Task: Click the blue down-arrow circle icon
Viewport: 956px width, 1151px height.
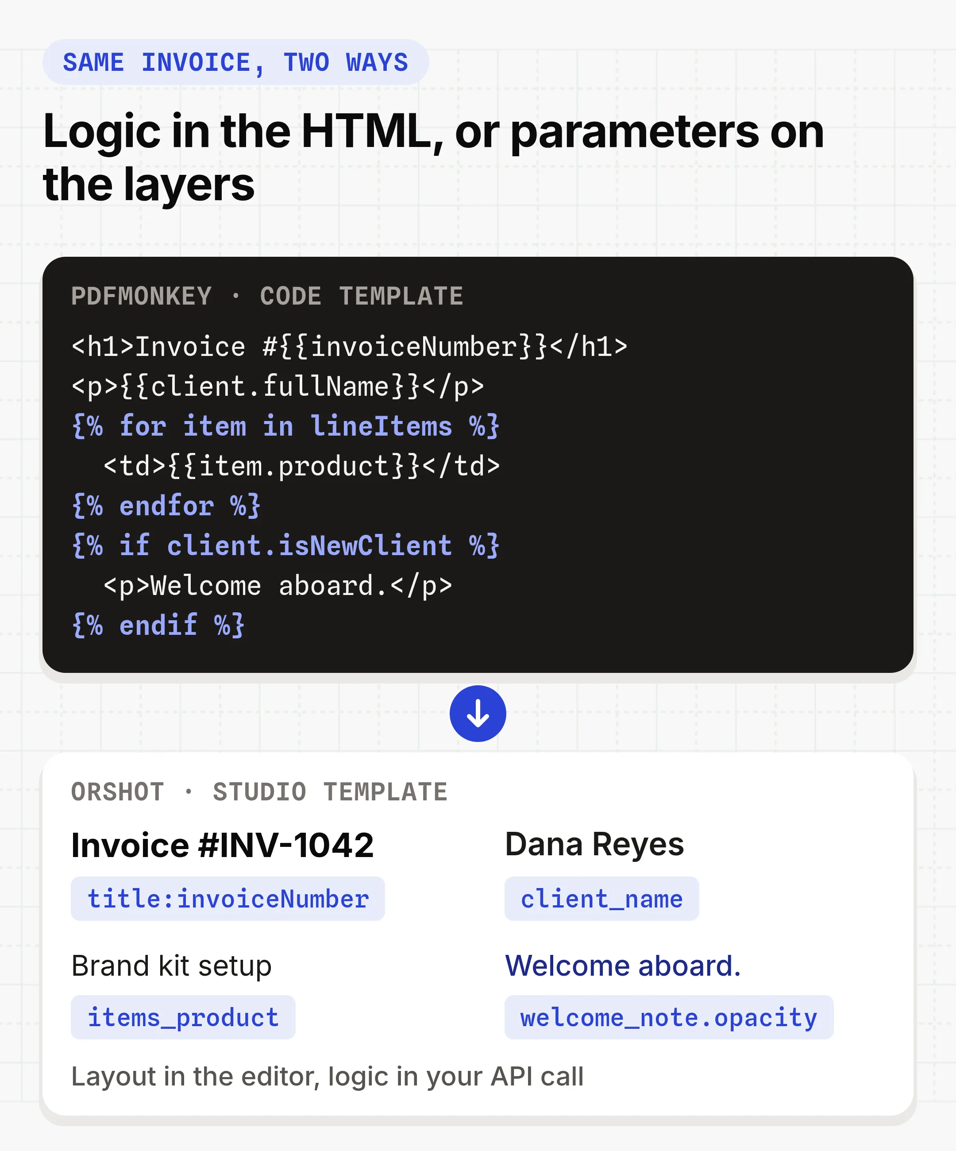Action: pos(478,714)
